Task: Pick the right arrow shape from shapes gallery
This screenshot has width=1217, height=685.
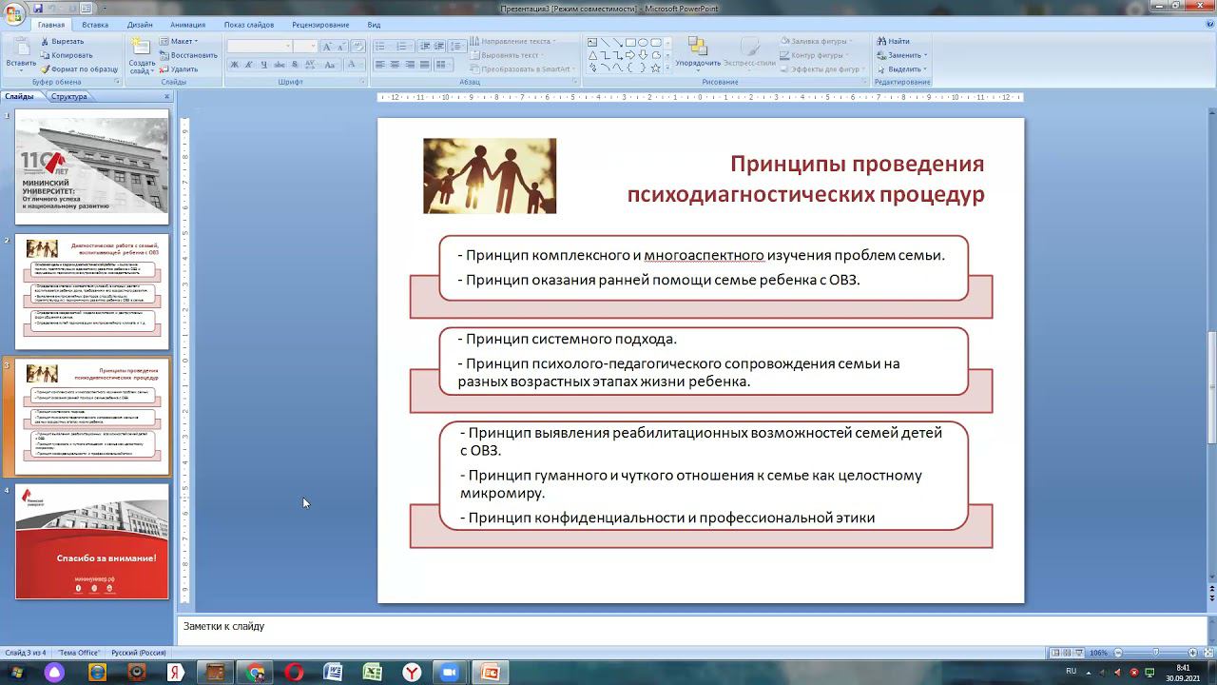Action: pos(630,55)
